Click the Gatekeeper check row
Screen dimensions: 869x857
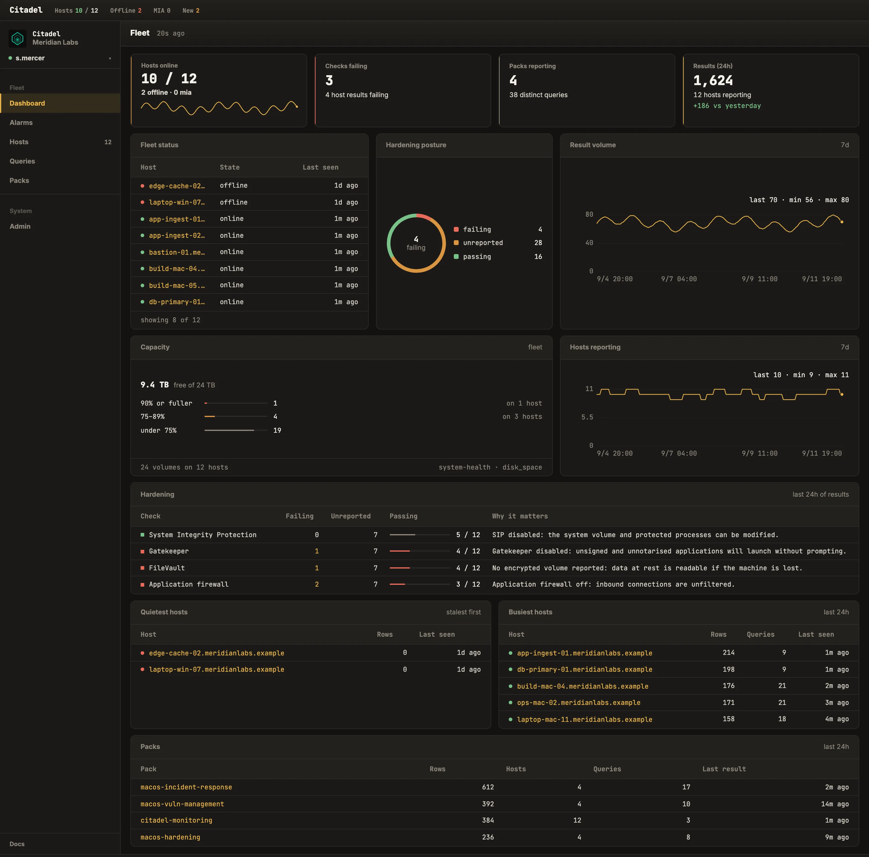pyautogui.click(x=494, y=551)
